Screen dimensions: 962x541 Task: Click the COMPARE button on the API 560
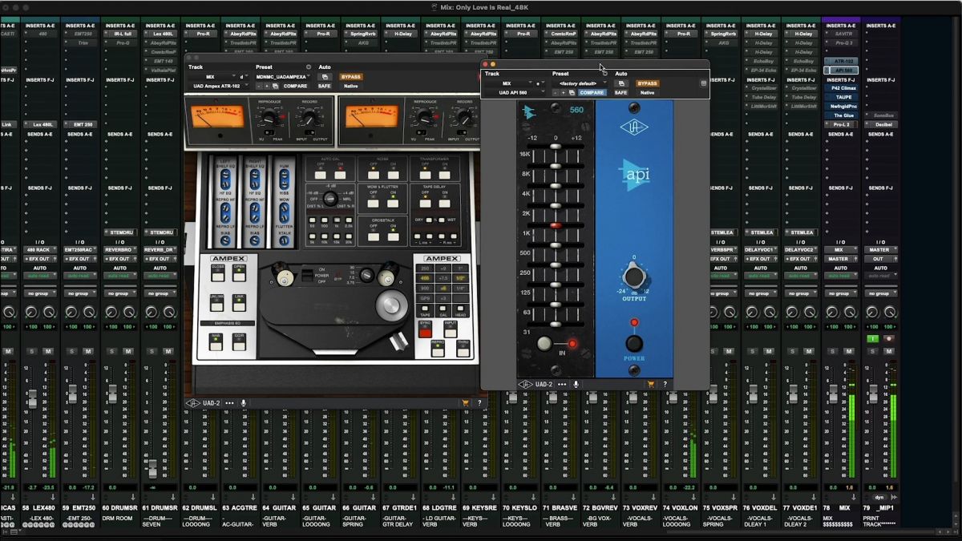(x=592, y=92)
